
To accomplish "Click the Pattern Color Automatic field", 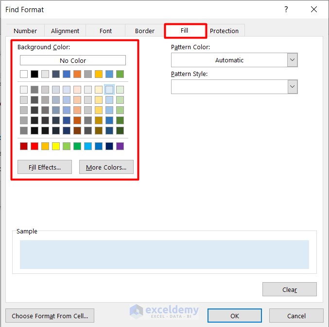I will click(x=229, y=60).
